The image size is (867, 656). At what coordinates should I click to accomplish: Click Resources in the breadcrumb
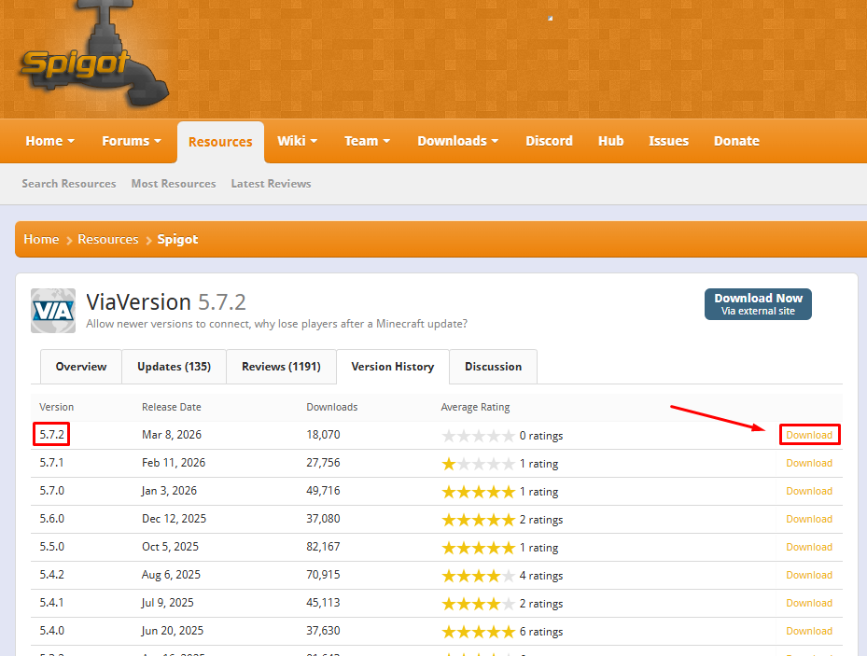click(x=108, y=239)
